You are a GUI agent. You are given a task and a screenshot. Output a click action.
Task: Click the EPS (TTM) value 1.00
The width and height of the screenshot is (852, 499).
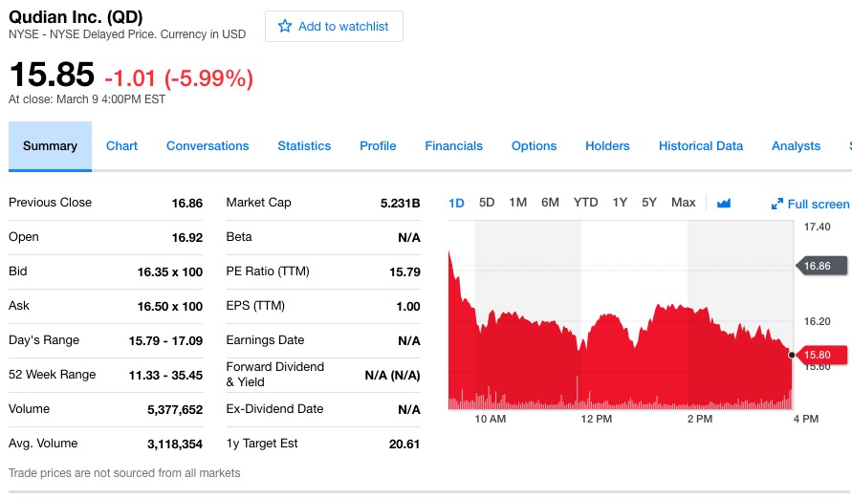click(x=408, y=306)
